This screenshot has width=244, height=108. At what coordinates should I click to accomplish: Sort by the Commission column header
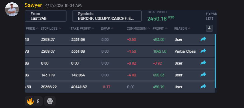coord(138,29)
